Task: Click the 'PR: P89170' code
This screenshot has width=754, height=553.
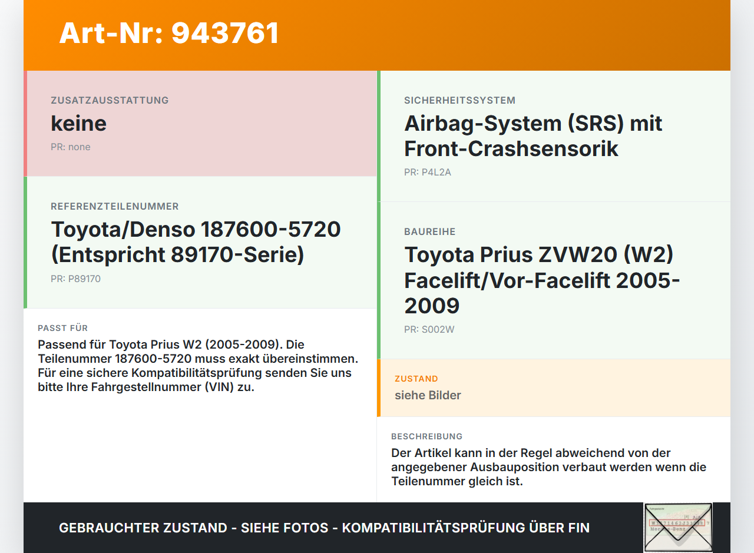Action: click(75, 279)
